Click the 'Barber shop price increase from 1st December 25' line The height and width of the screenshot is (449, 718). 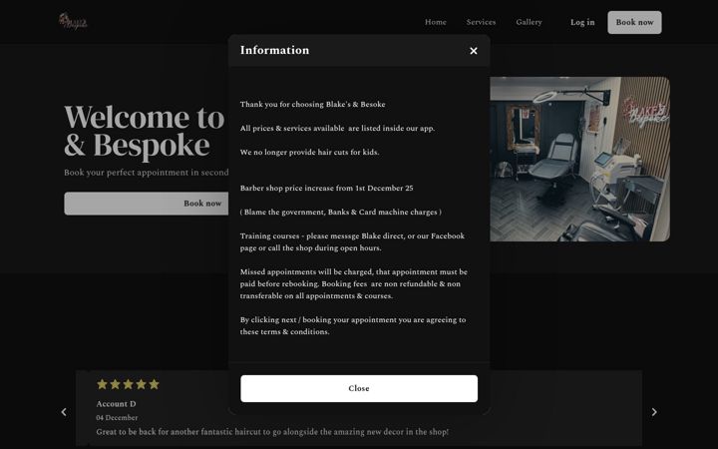point(326,188)
